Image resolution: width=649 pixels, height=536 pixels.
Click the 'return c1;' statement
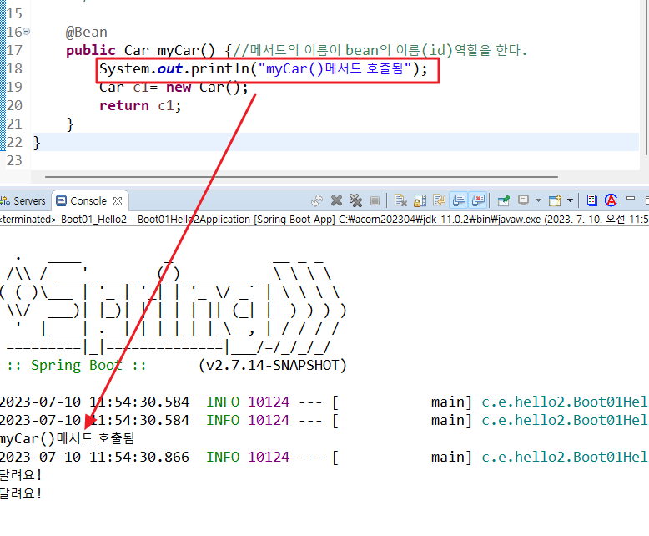pyautogui.click(x=140, y=106)
